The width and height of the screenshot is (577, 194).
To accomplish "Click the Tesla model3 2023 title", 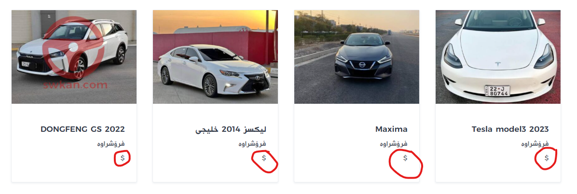I will [510, 129].
